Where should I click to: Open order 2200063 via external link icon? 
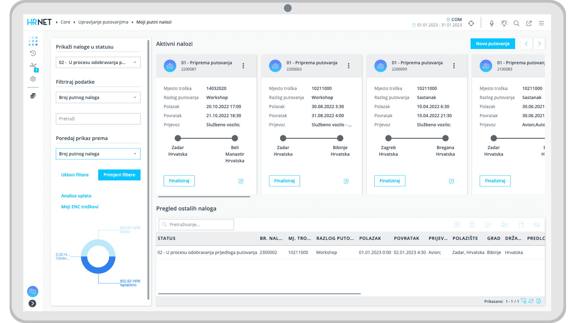pyautogui.click(x=346, y=181)
